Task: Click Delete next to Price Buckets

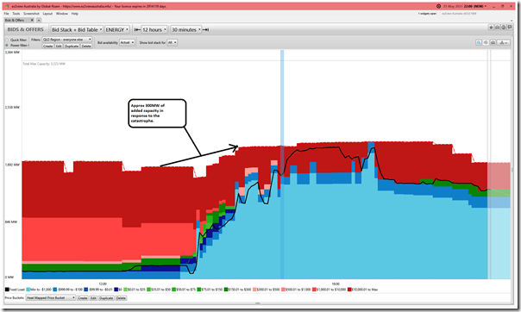Action: coord(121,298)
